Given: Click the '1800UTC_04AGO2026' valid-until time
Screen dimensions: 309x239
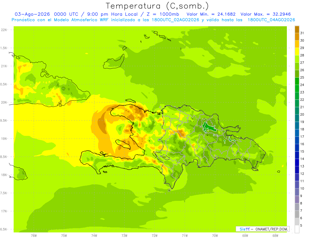Looking at the screenshot, I should click(271, 20).
